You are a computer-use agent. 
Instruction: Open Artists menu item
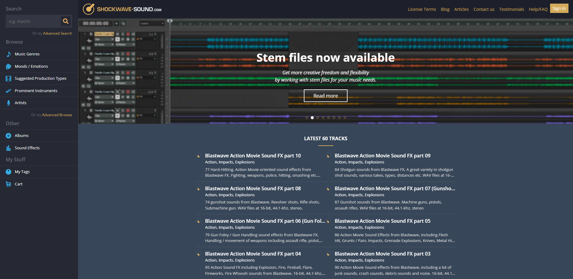39,103
